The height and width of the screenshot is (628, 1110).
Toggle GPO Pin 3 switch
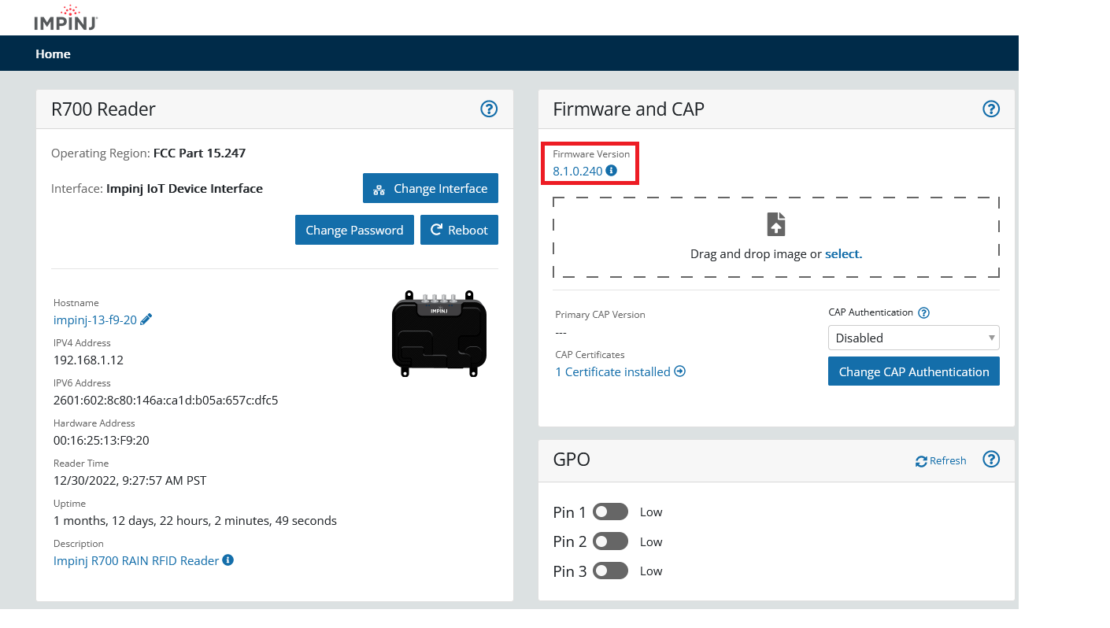(x=610, y=571)
